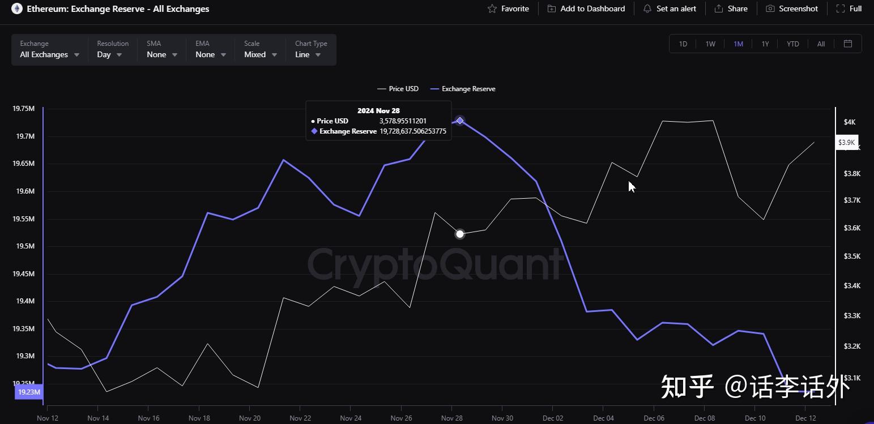Toggle Exchange Reserve legend series
Screen dimensions: 874x424
463,89
